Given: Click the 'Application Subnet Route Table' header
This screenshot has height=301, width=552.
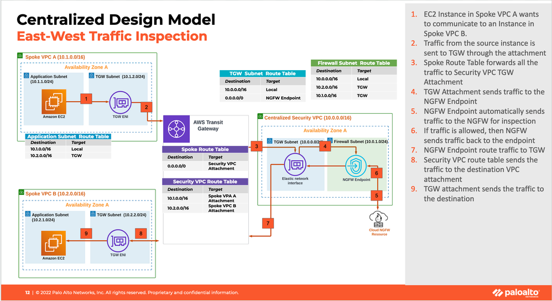Looking at the screenshot, I should (68, 136).
